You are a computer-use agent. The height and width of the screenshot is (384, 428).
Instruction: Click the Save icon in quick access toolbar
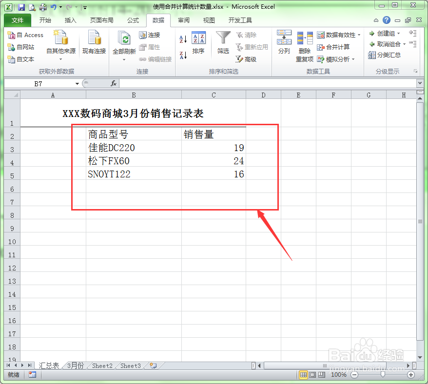(21, 7)
